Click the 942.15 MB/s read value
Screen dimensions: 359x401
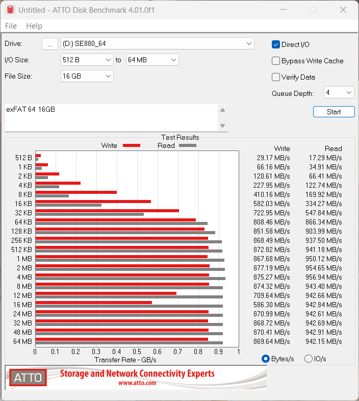(323, 341)
